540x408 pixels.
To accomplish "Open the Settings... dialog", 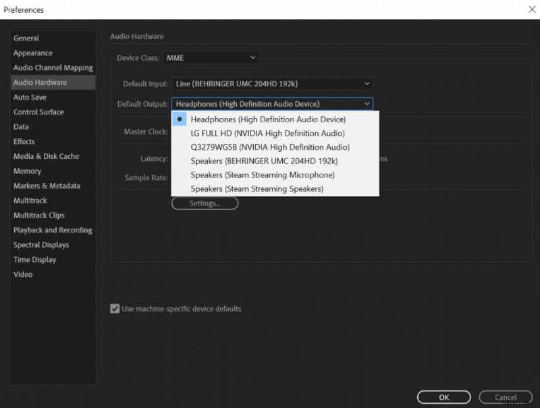I will pyautogui.click(x=205, y=202).
